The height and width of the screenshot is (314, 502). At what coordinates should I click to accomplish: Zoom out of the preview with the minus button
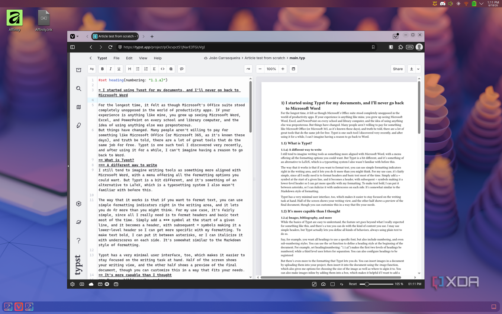(260, 69)
